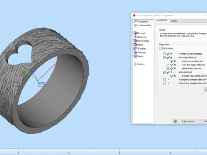Click the Stitching icon
This screenshot has width=207, height=155.
(135, 37)
